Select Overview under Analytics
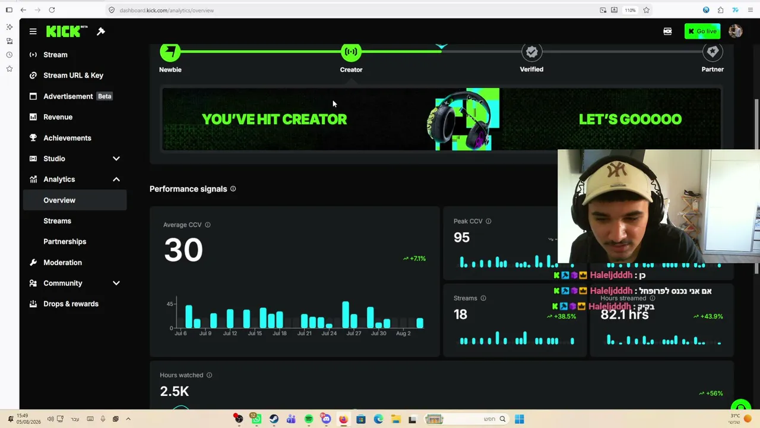The image size is (760, 428). click(x=75, y=200)
